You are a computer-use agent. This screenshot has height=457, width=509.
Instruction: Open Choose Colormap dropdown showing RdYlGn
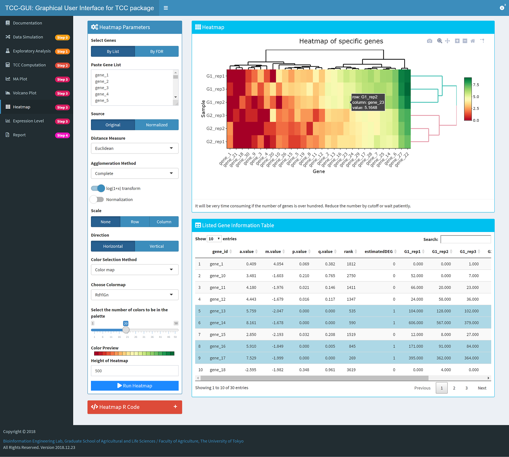pos(135,295)
